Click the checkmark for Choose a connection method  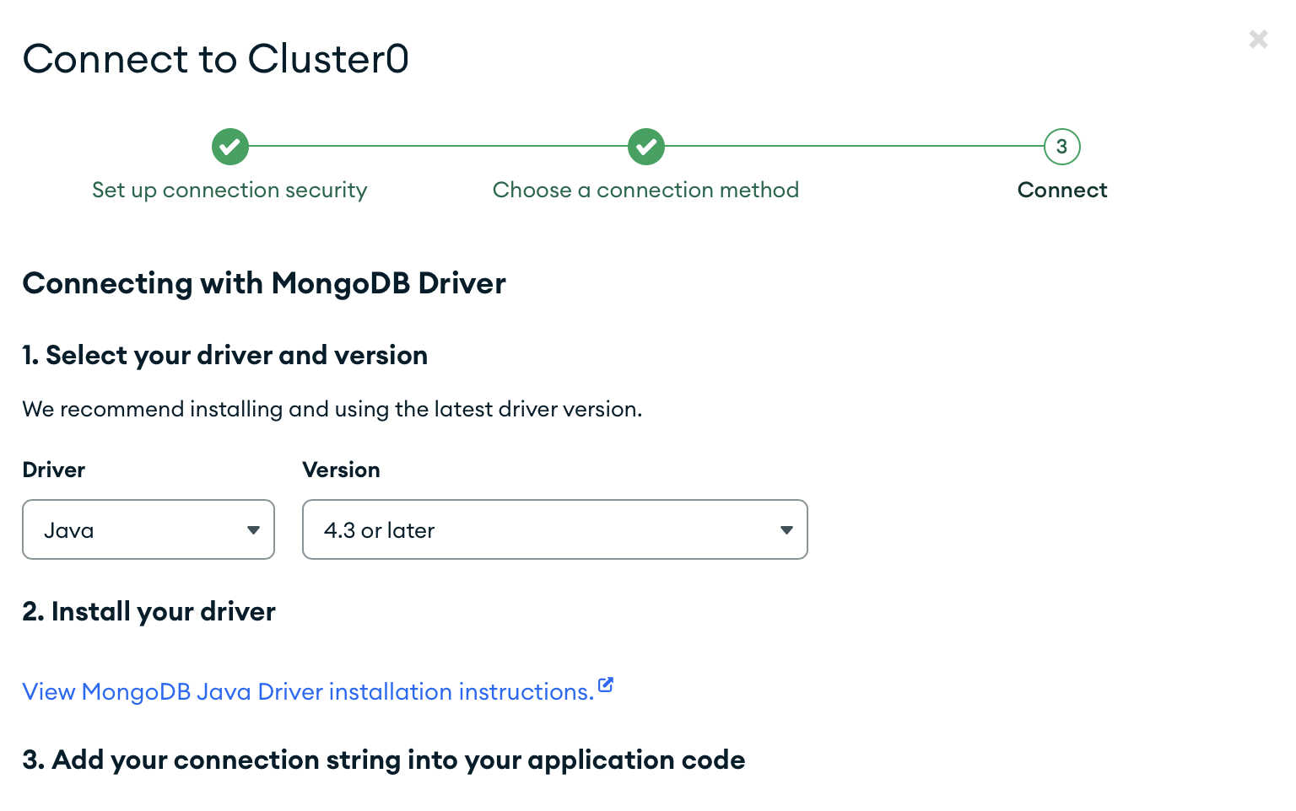click(646, 147)
